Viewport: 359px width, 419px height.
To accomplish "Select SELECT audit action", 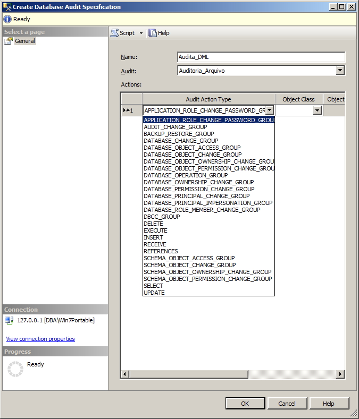I will coord(209,286).
